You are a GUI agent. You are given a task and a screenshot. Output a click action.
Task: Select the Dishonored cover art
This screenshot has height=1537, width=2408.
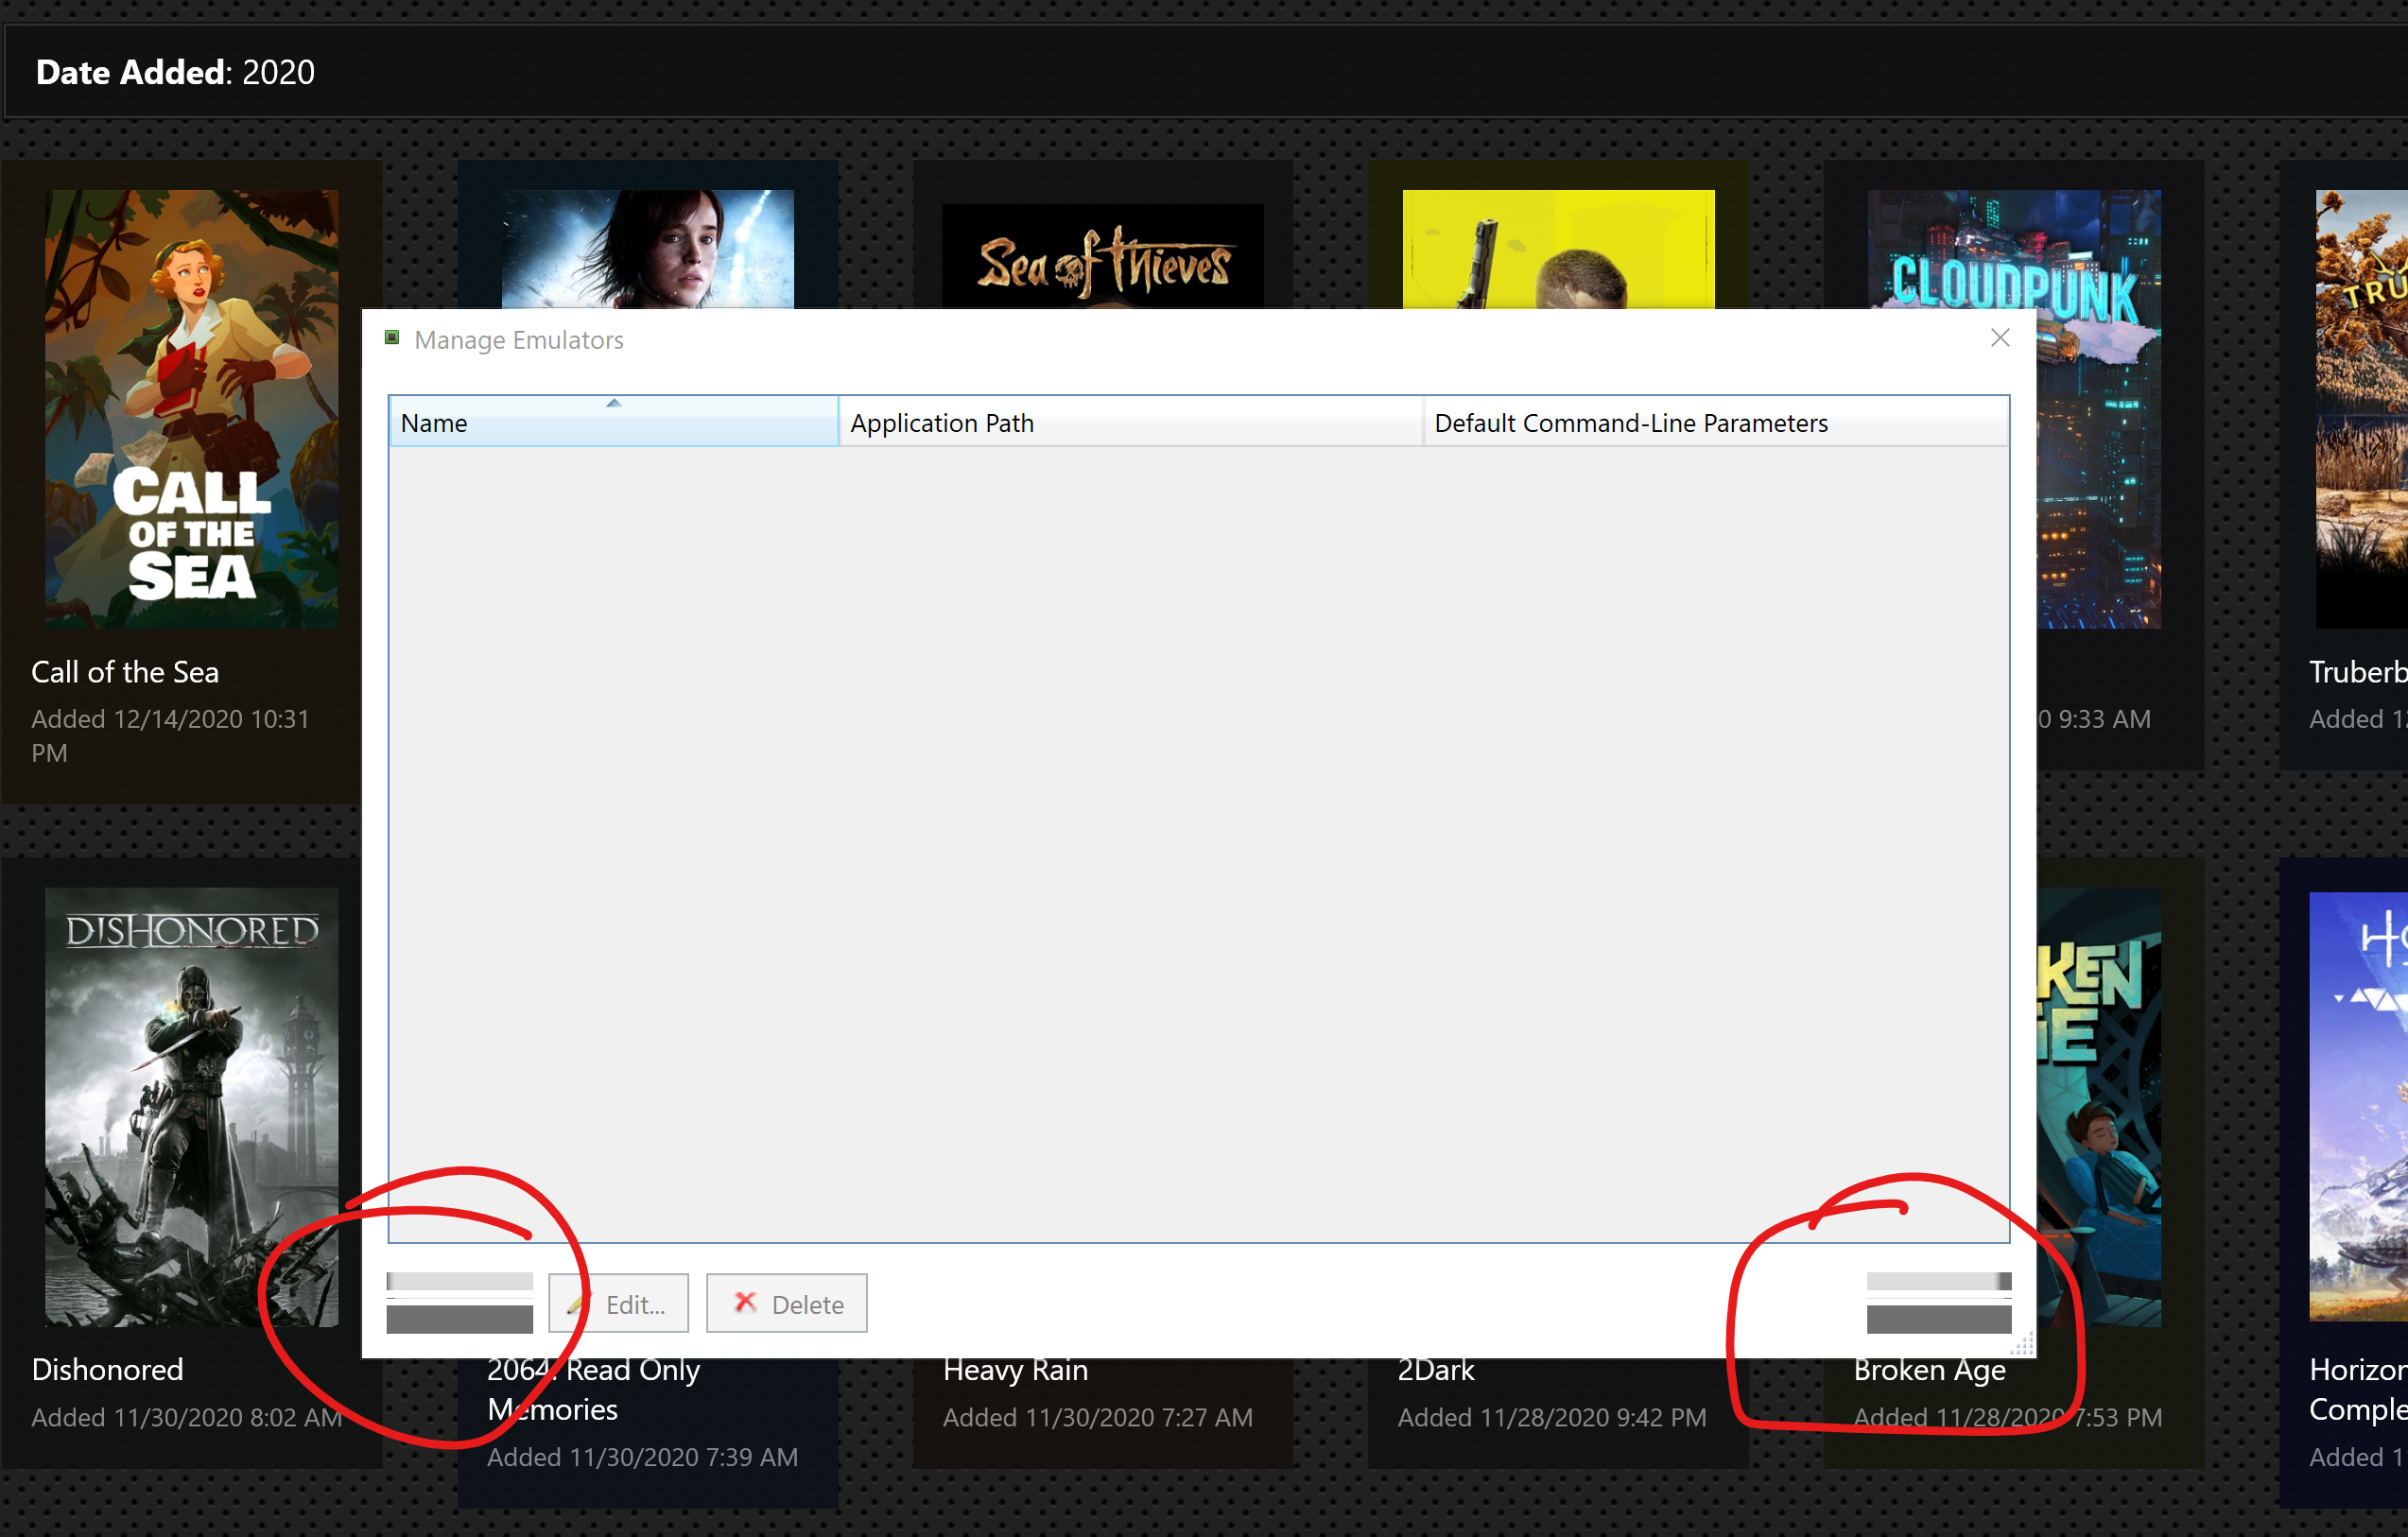pos(191,1107)
